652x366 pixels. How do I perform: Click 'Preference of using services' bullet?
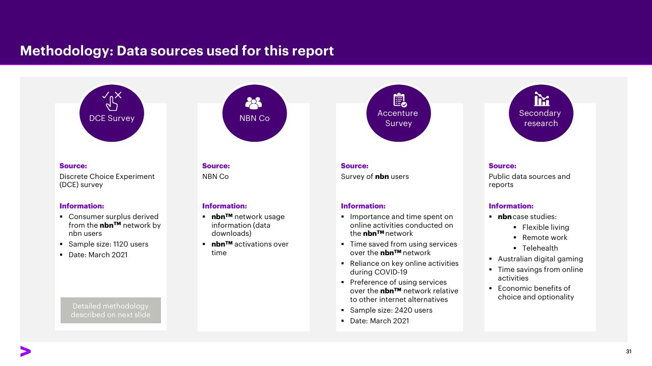pos(404,291)
